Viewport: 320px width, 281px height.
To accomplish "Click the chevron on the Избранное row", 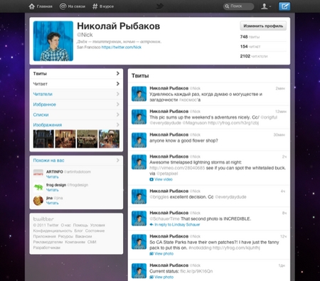I will pyautogui.click(x=118, y=105).
